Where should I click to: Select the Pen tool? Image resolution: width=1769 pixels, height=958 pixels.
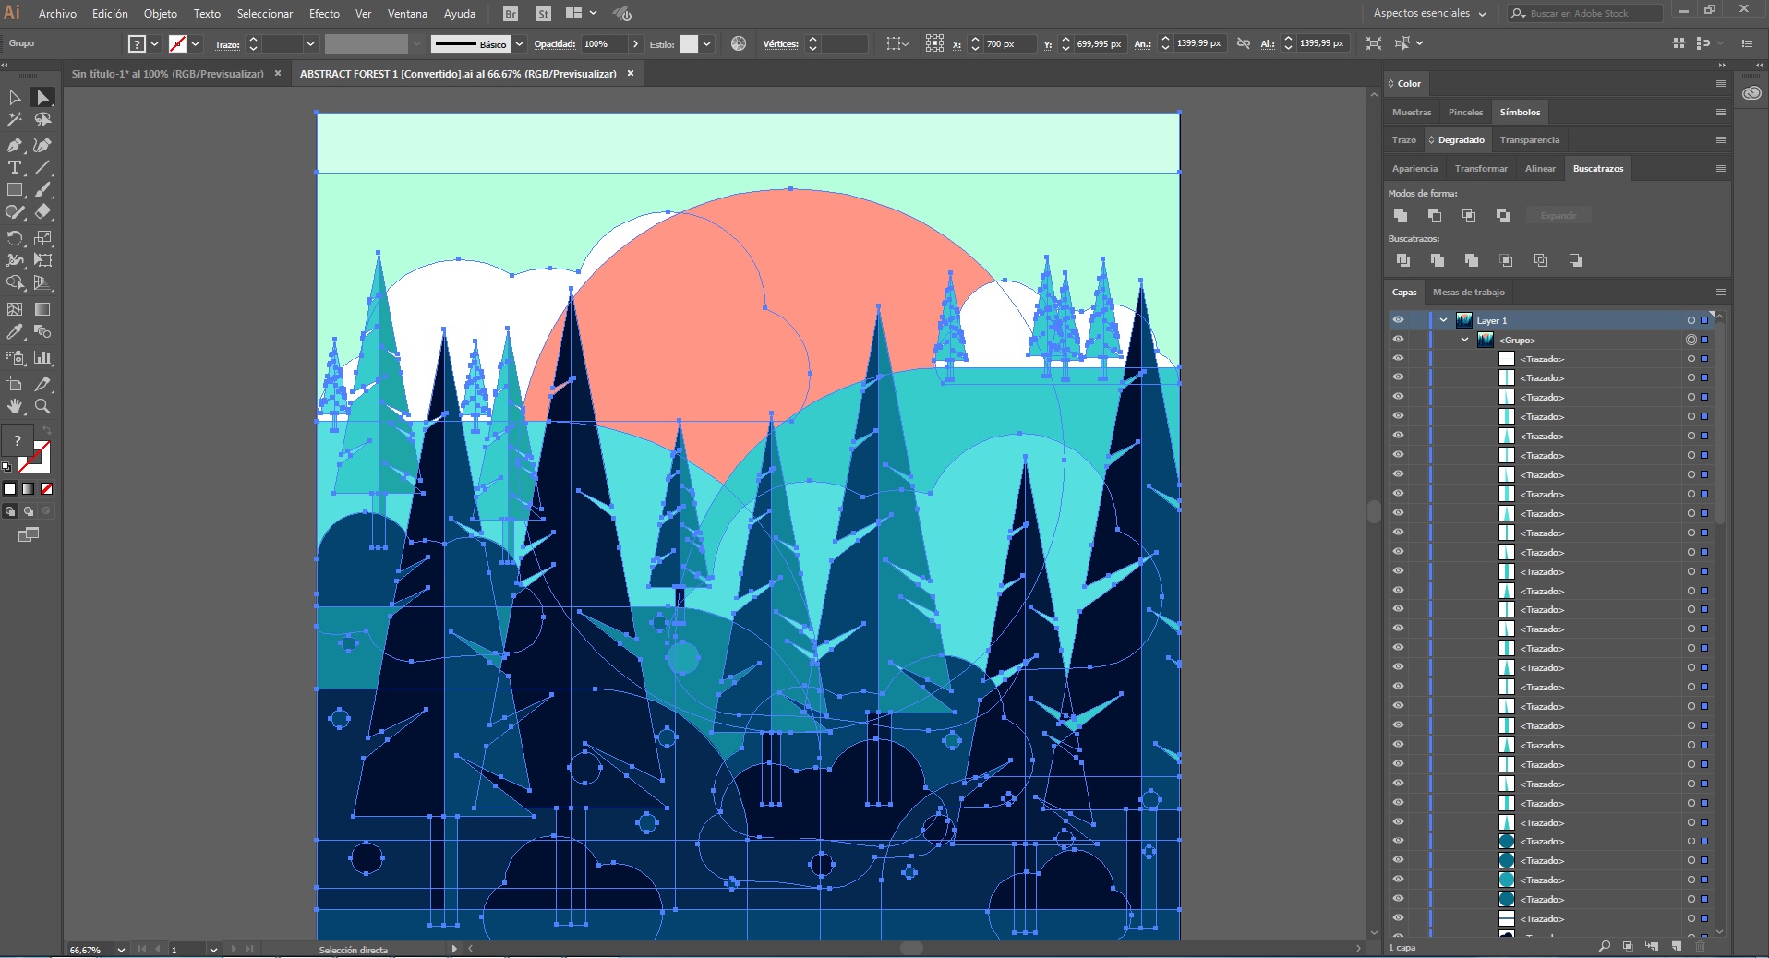click(15, 145)
